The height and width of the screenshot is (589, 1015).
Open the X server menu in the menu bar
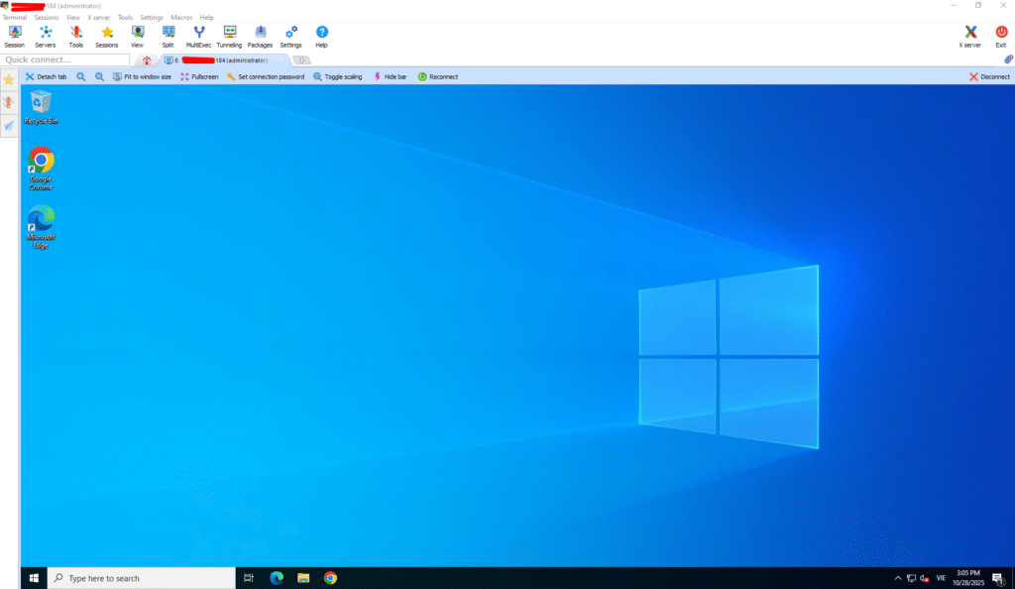98,18
